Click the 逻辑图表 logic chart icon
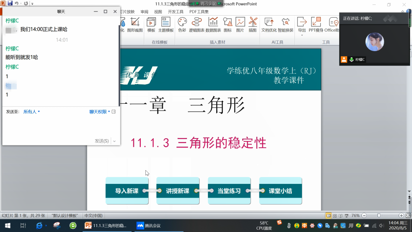Image resolution: width=412 pixels, height=232 pixels. (x=196, y=24)
